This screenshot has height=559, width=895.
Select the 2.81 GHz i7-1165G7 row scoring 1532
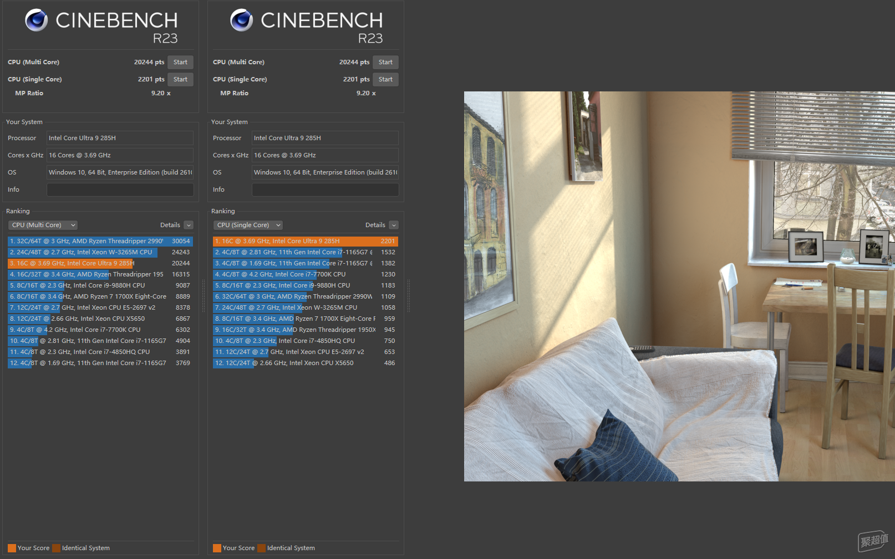pos(306,252)
